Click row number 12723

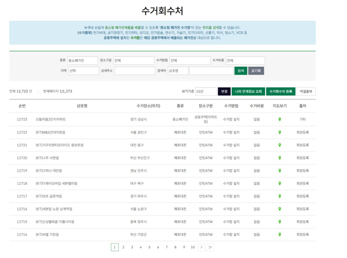tap(22, 119)
